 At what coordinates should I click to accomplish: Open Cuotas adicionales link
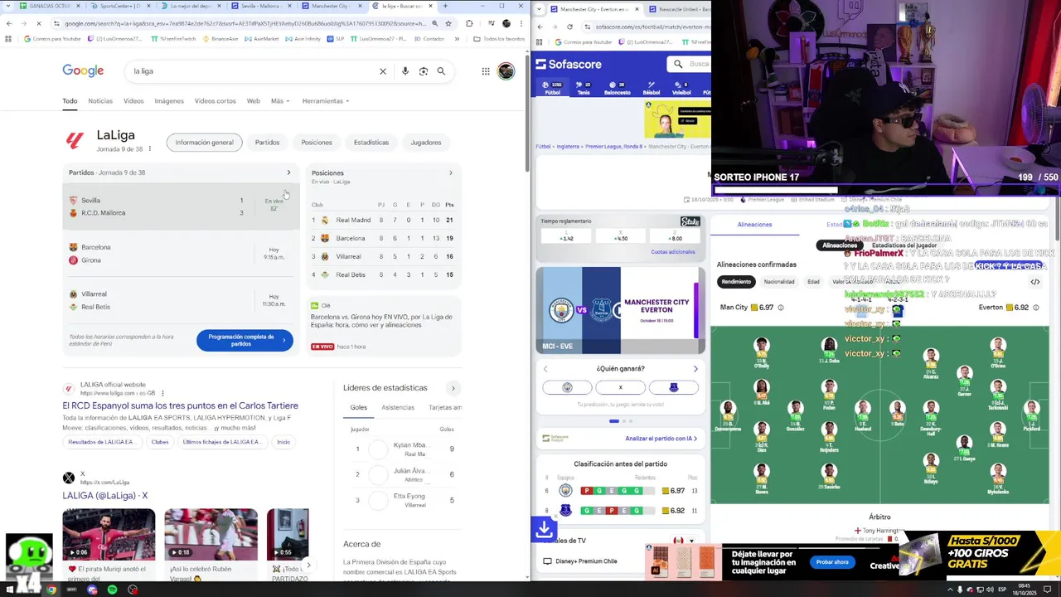tap(673, 252)
